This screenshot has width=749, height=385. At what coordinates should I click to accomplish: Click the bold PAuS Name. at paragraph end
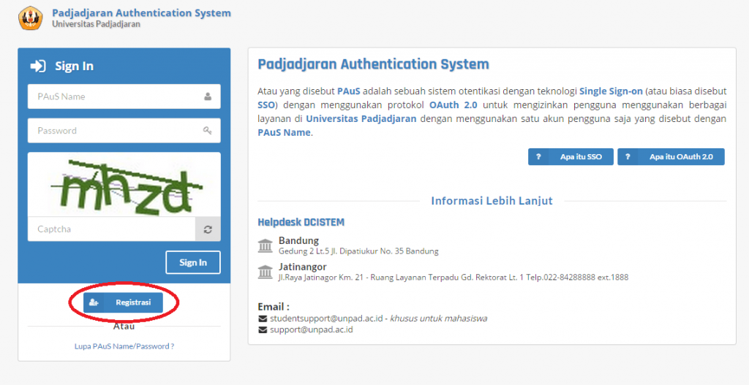(x=285, y=133)
